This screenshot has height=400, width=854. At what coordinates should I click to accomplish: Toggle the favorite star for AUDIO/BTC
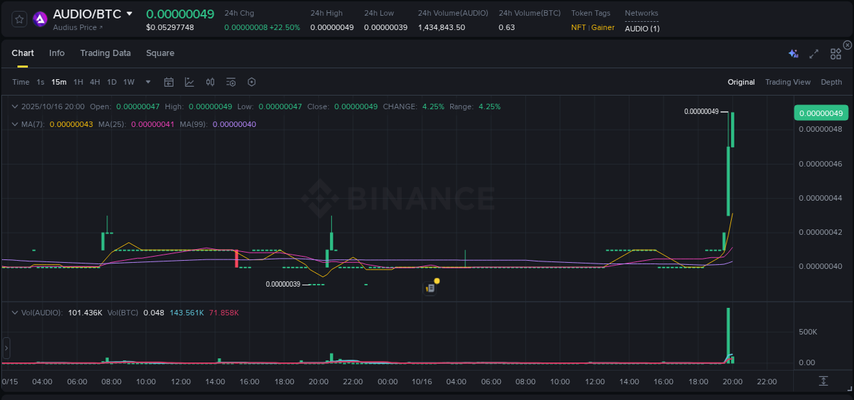pos(18,19)
